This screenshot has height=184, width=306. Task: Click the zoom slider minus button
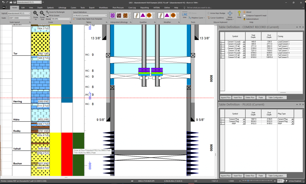pyautogui.click(x=240, y=181)
